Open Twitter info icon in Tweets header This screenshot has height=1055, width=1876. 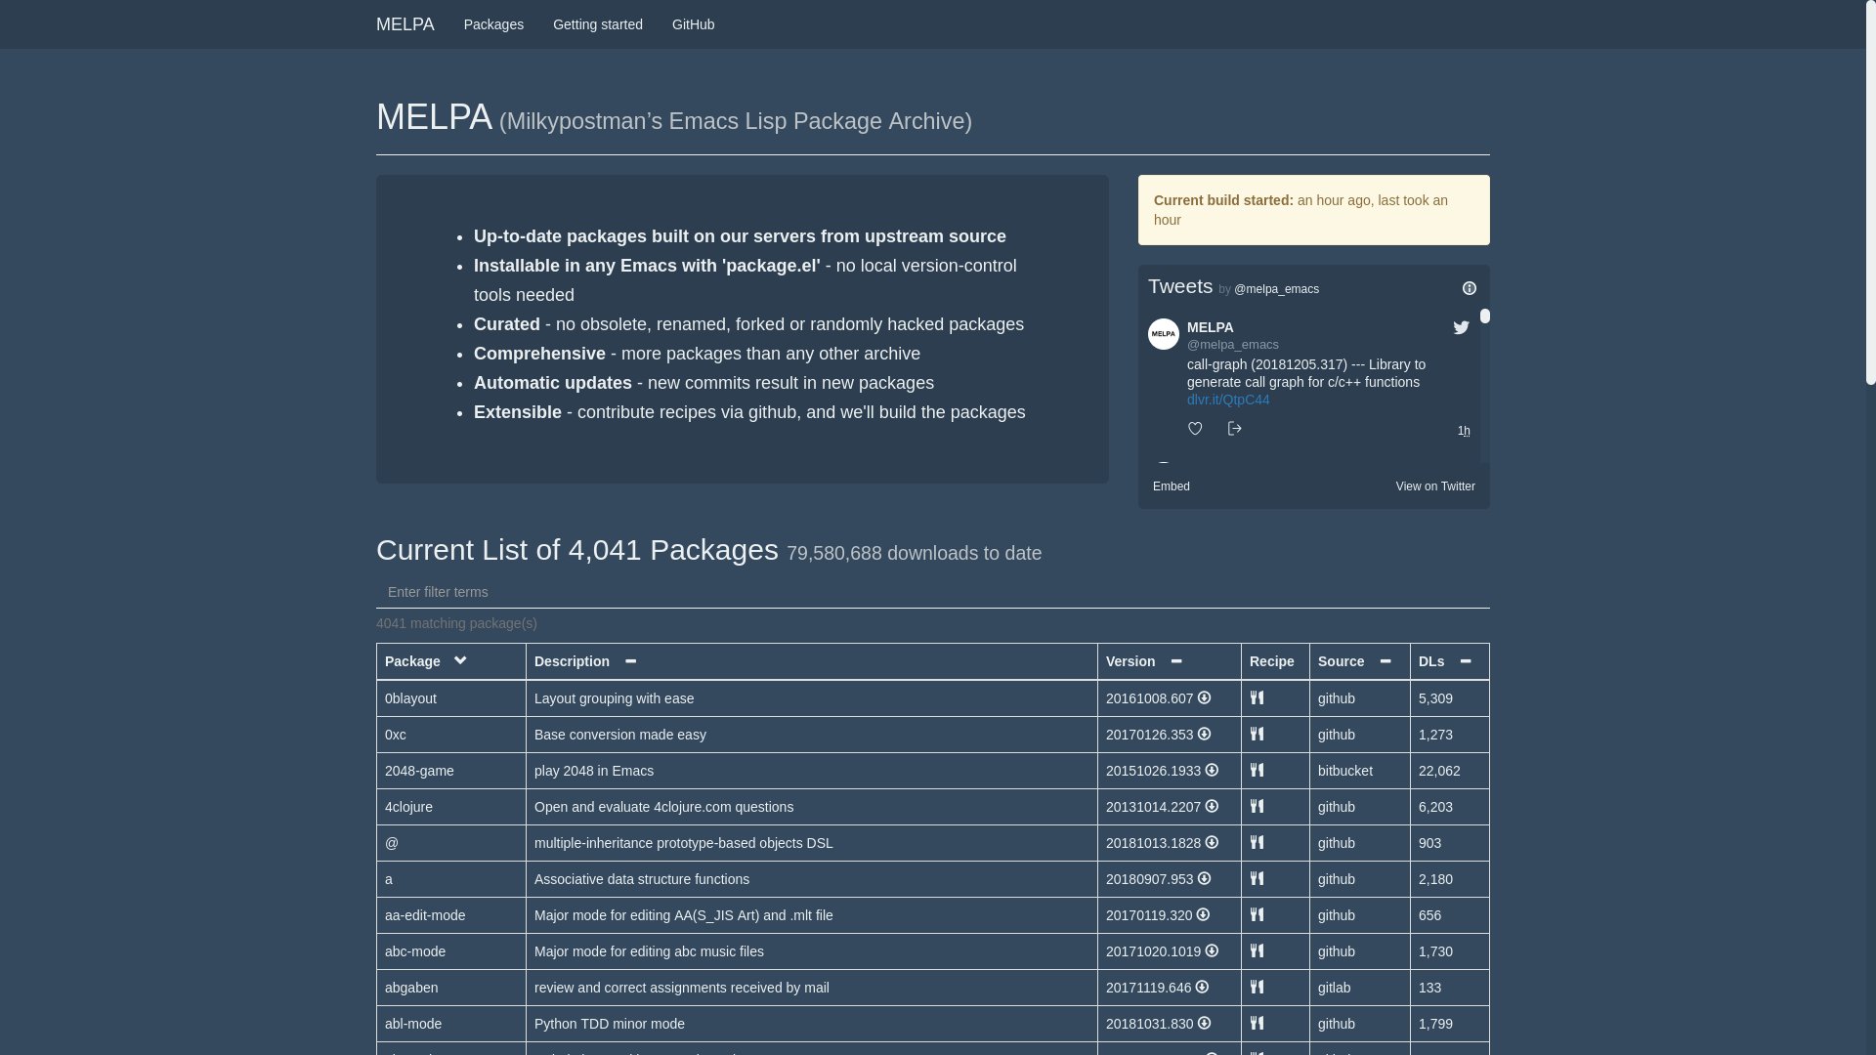1470,288
